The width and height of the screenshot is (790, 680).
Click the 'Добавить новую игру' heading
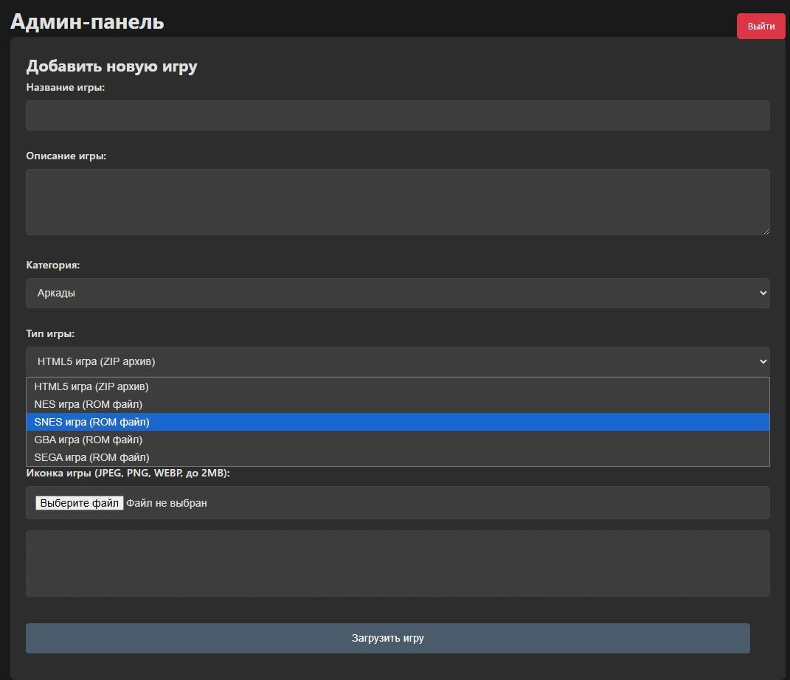click(x=112, y=66)
